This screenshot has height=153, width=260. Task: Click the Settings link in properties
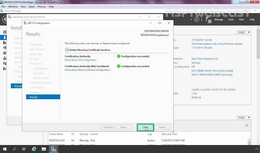point(196,63)
